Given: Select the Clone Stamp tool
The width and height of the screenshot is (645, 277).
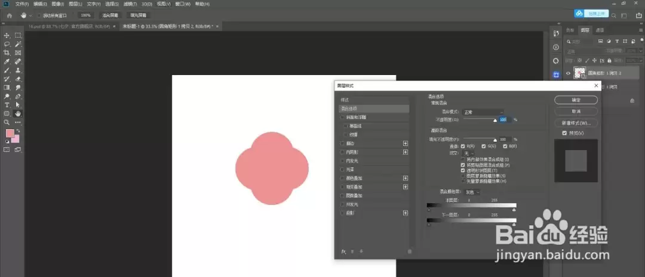Looking at the screenshot, I should (18, 70).
